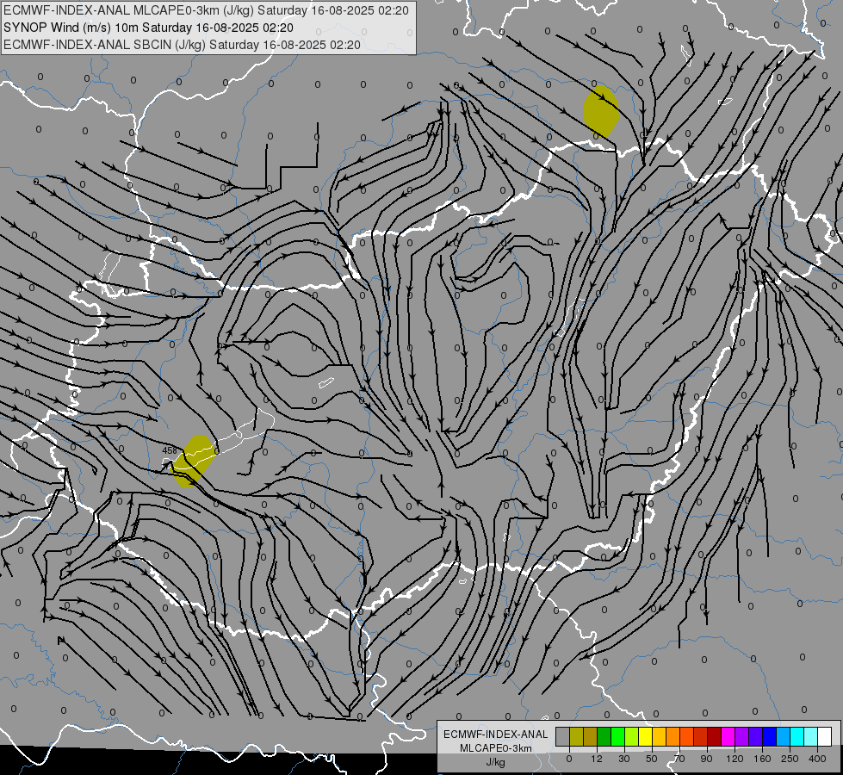This screenshot has width=843, height=775.
Task: Click the legend label ECMWF-INDEX-ANAL
Action: tap(496, 735)
